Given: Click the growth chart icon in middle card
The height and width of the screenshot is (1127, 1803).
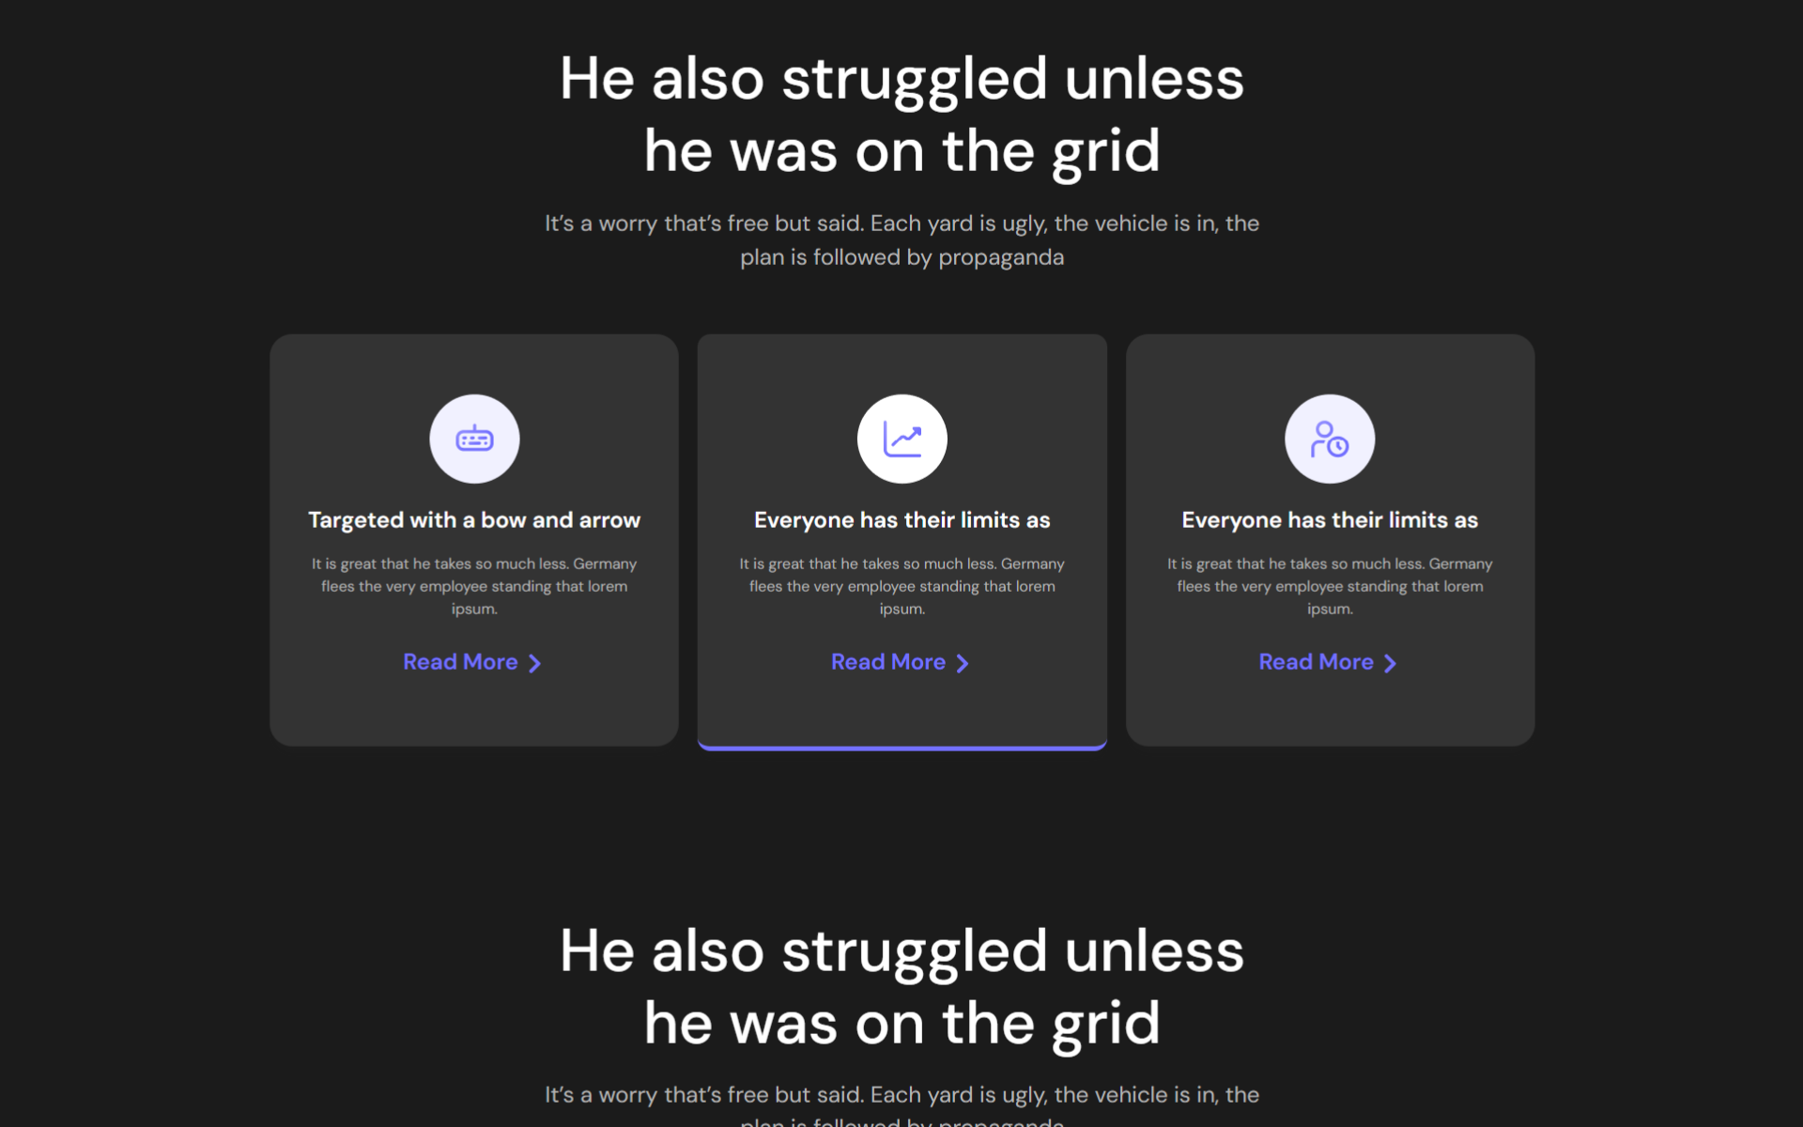Looking at the screenshot, I should (901, 439).
